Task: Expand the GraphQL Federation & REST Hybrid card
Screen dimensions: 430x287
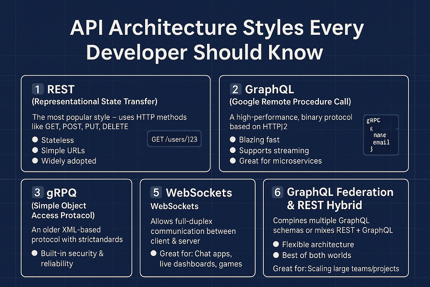Action: (336, 228)
